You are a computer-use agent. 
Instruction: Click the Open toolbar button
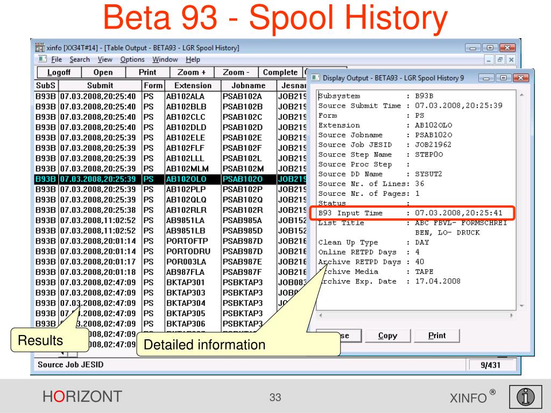point(103,73)
